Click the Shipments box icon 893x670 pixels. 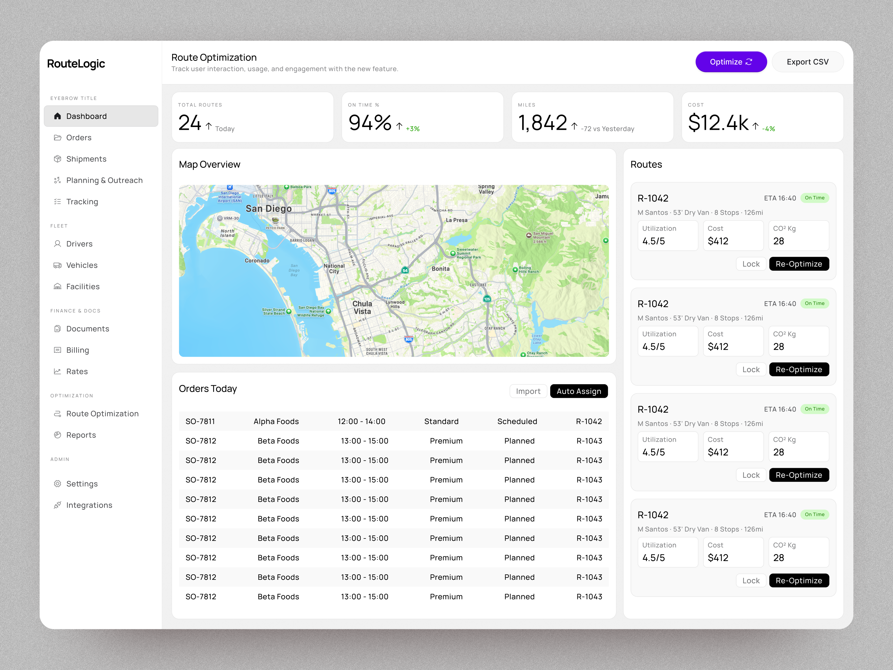(x=57, y=159)
